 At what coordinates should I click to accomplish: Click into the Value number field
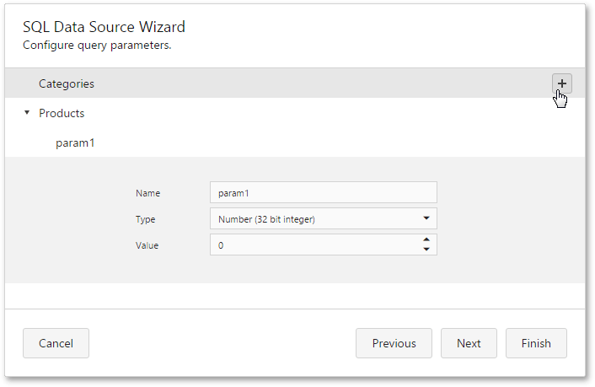coord(312,245)
